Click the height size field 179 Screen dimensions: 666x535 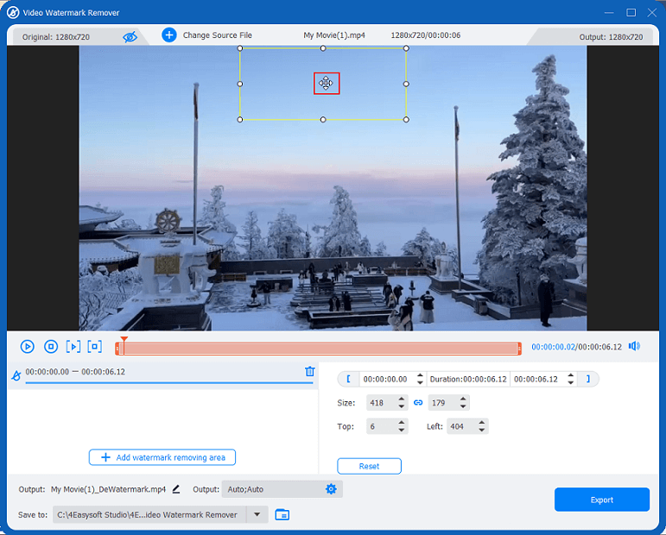click(x=442, y=403)
